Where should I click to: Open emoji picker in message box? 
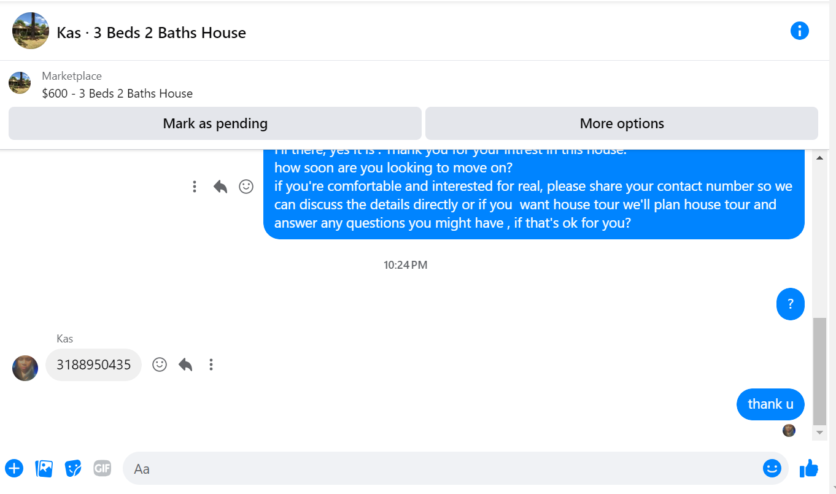[x=772, y=469]
